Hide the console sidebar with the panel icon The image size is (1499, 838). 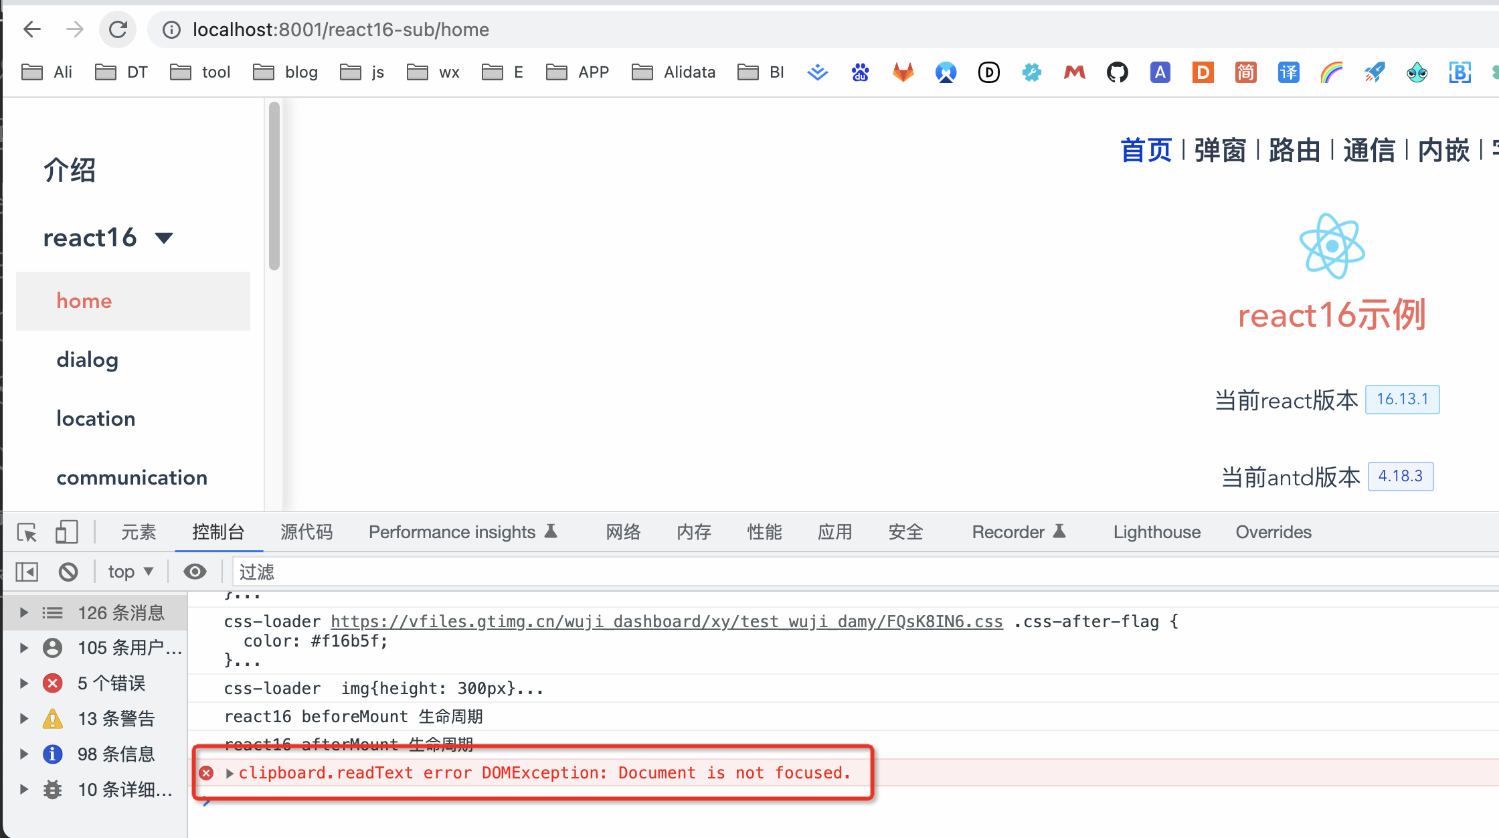tap(26, 571)
